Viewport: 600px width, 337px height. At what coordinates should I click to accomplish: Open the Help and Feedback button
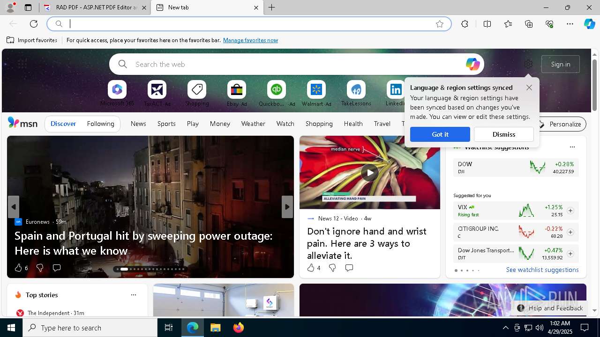click(550, 308)
